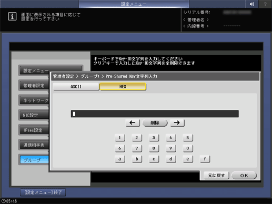Screen dimensions: 272x204
Task: Move cursor right with right arrow
Action: (x=177, y=123)
